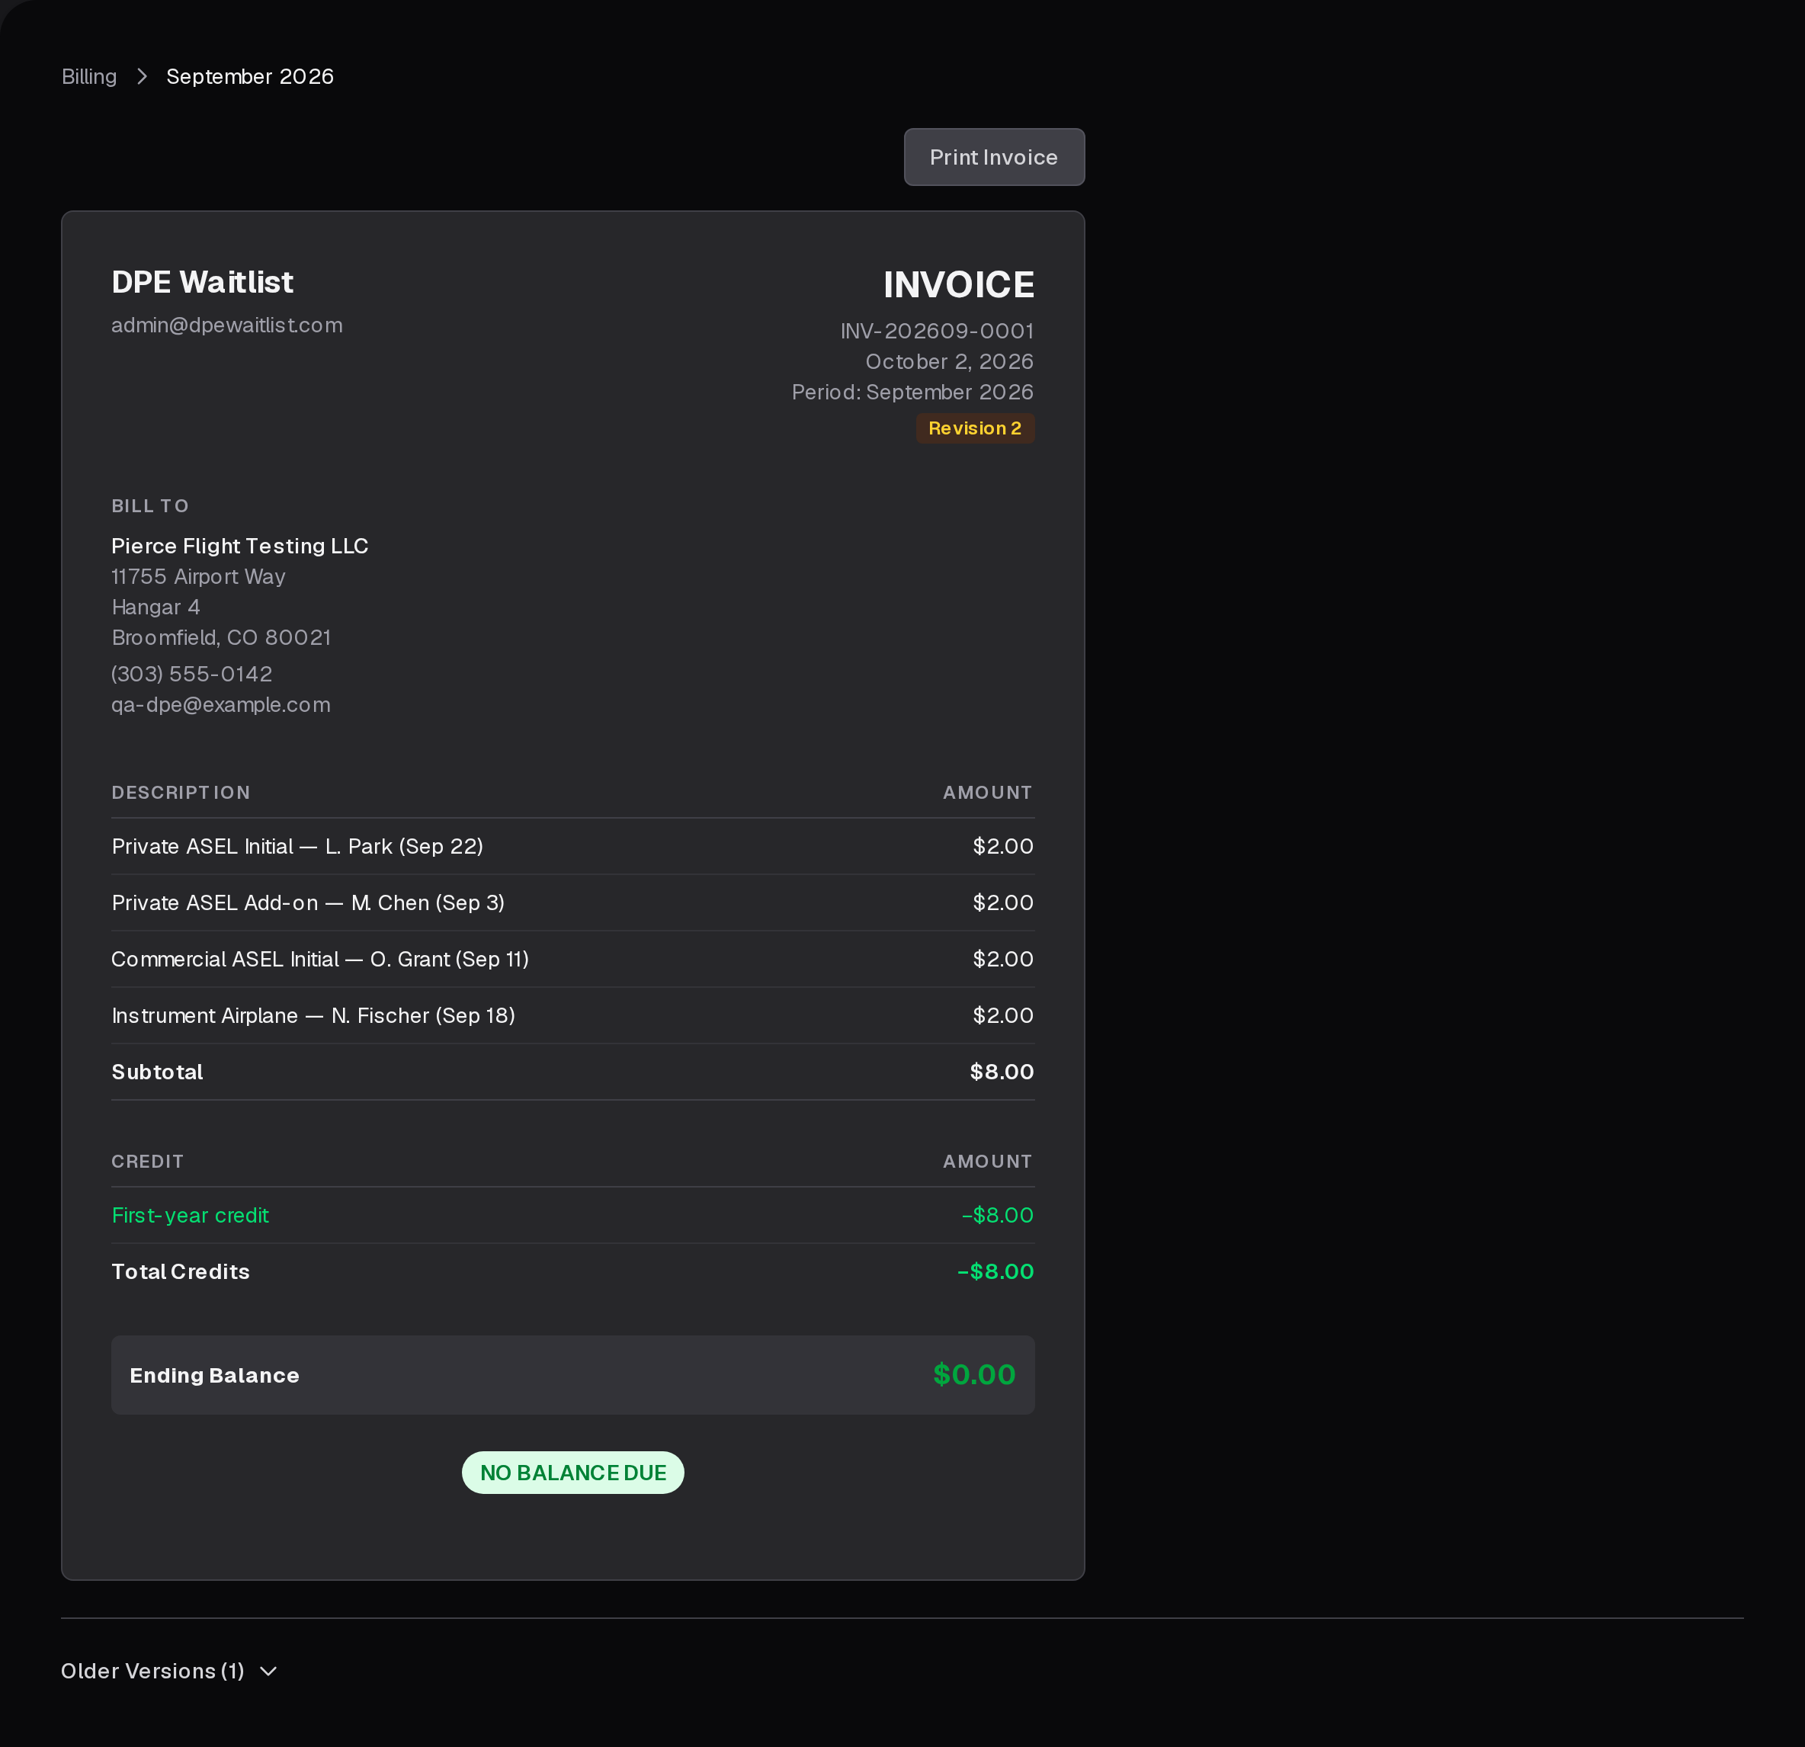Click the INVOICE heading
The image size is (1805, 1747).
(x=957, y=284)
